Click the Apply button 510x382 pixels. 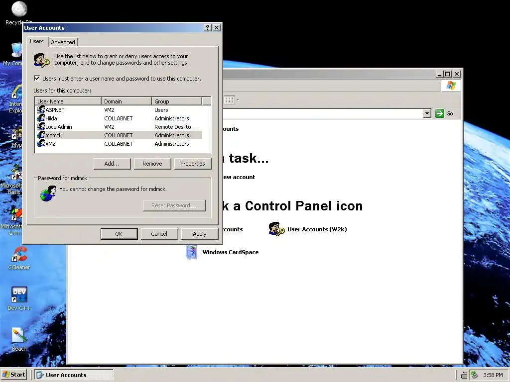tap(199, 234)
